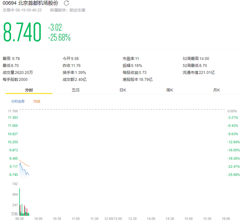The image size is (242, 221).
Task: Click the 最低 8.70 value
Action: click(x=11, y=66)
